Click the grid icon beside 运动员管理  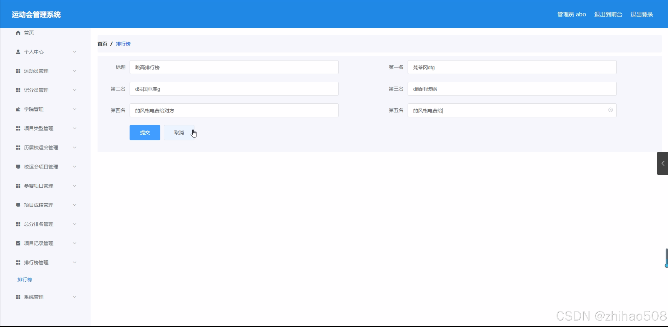pyautogui.click(x=18, y=71)
